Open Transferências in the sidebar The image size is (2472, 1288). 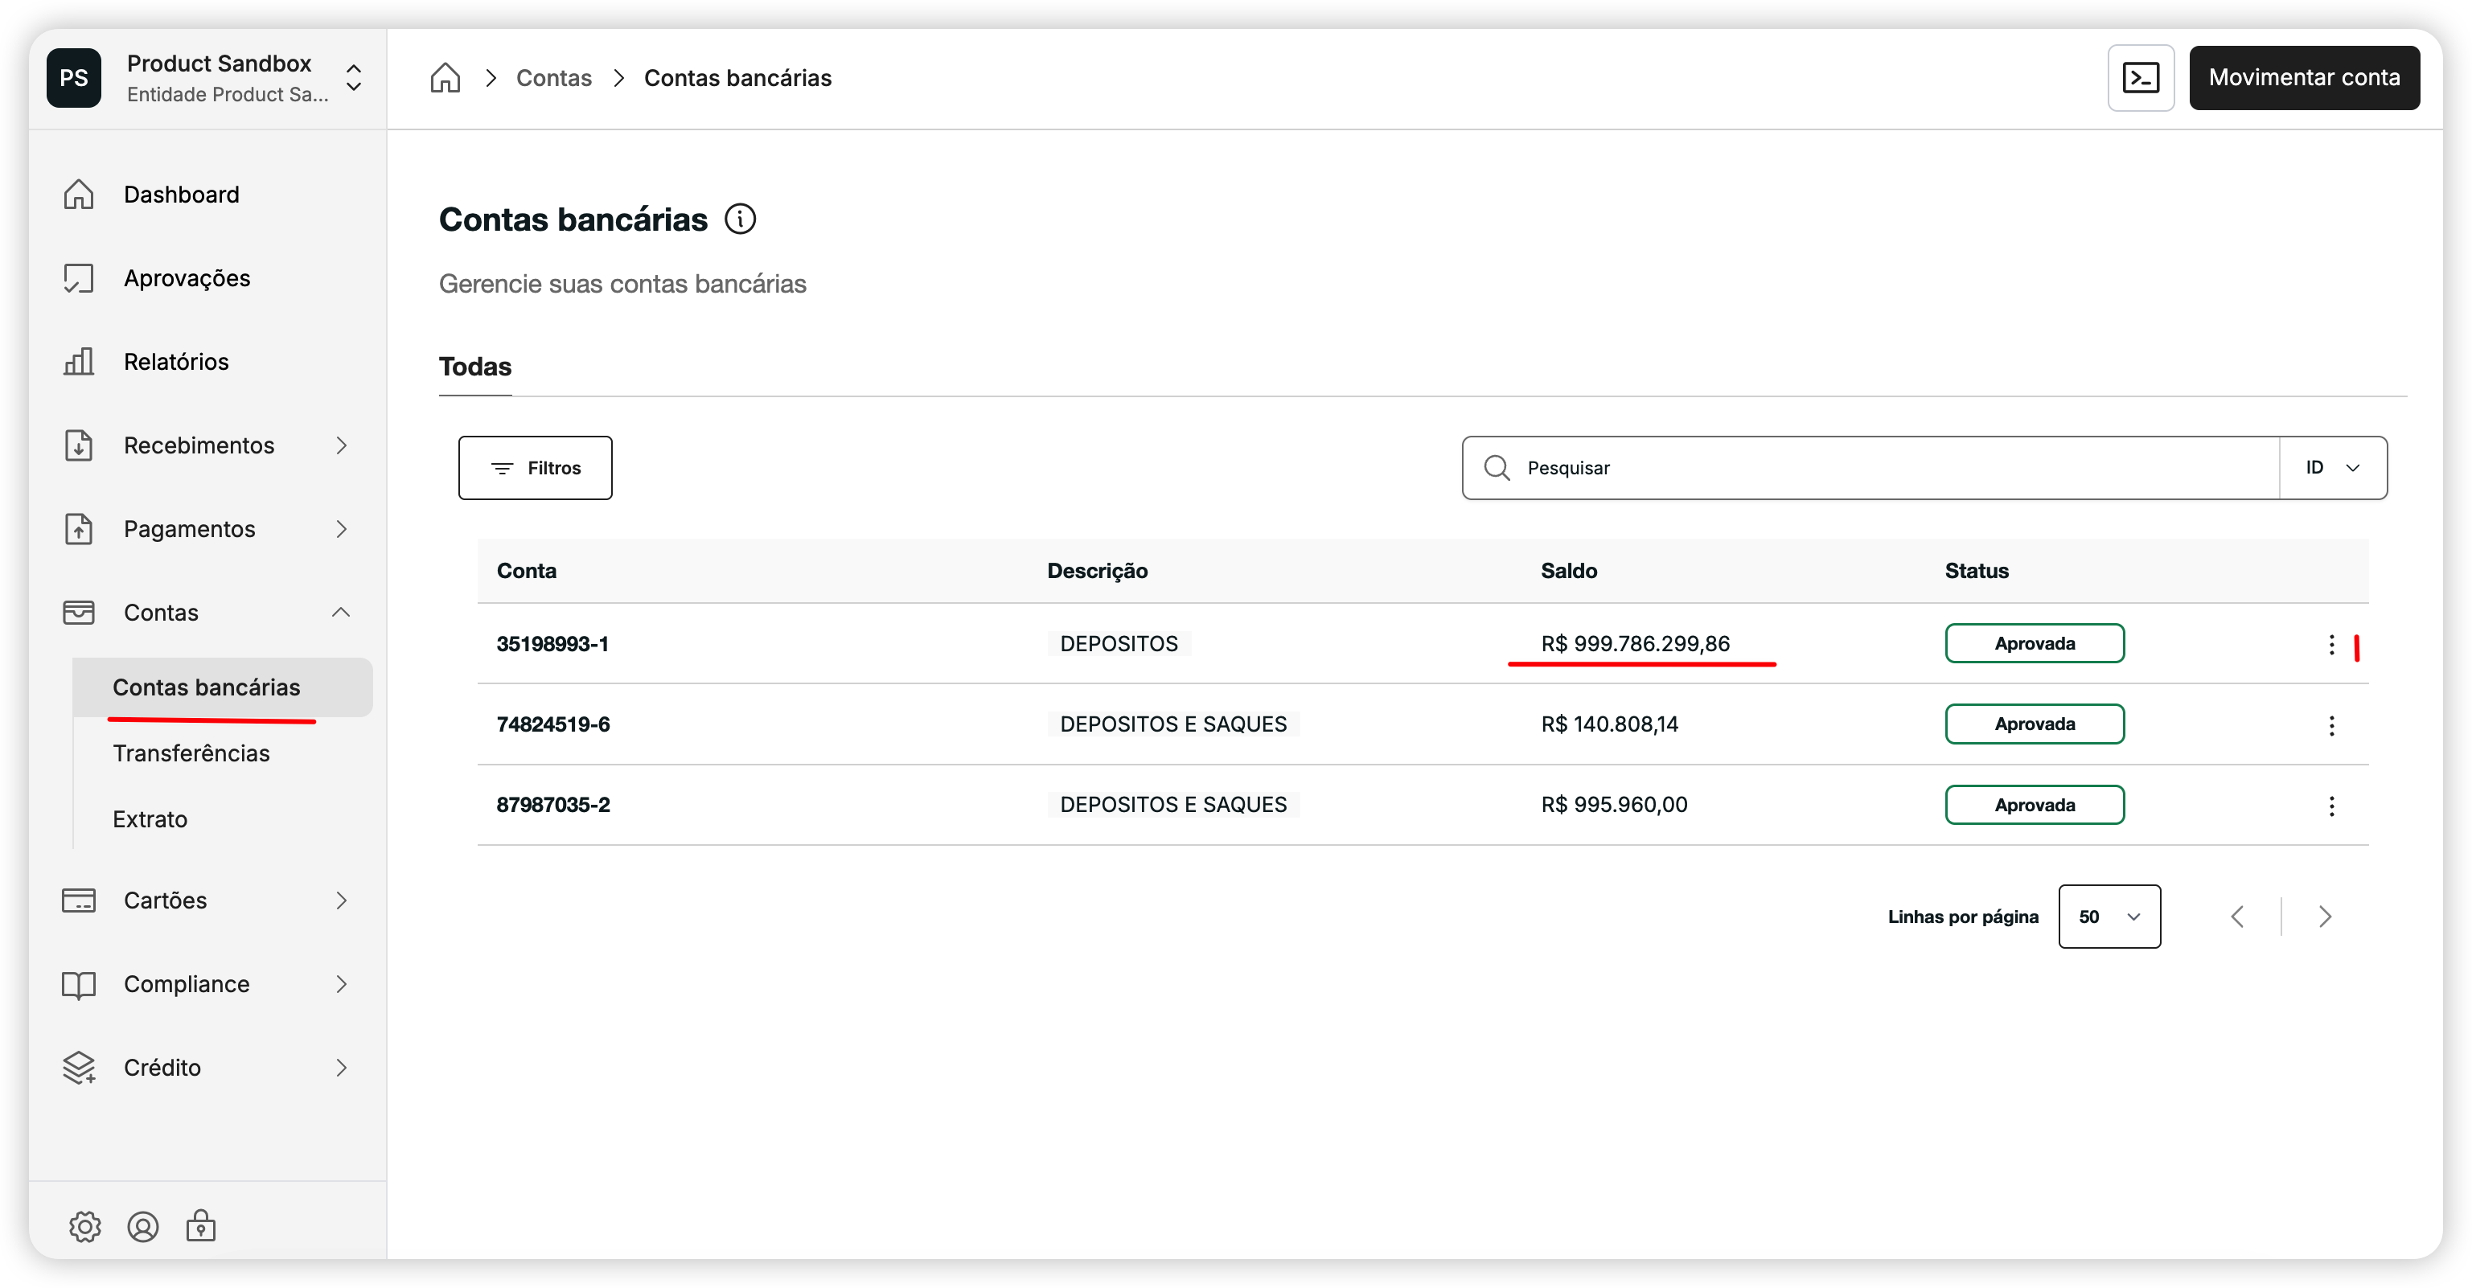191,753
